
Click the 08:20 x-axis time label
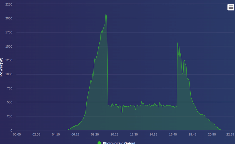(x=95, y=134)
